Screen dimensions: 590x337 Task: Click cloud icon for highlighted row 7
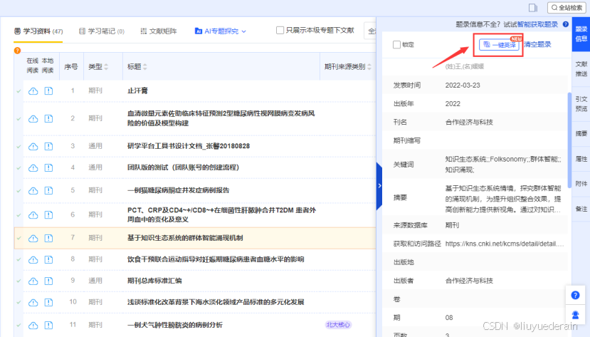point(33,238)
